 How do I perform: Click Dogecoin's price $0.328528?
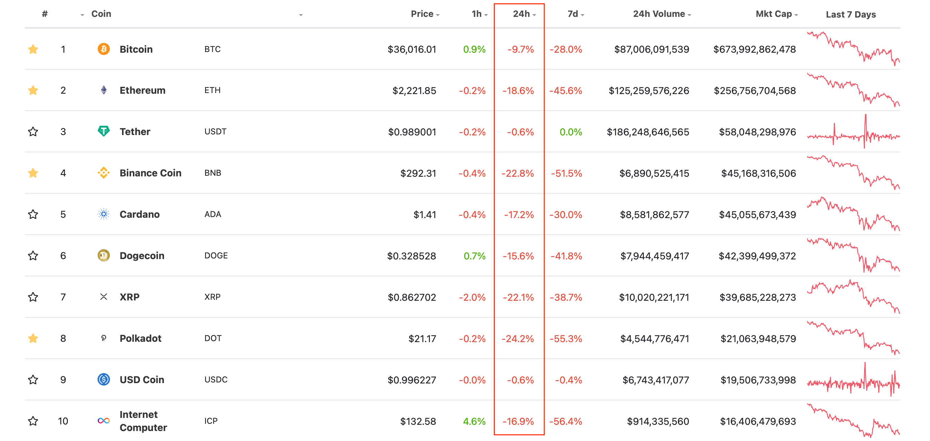[412, 256]
